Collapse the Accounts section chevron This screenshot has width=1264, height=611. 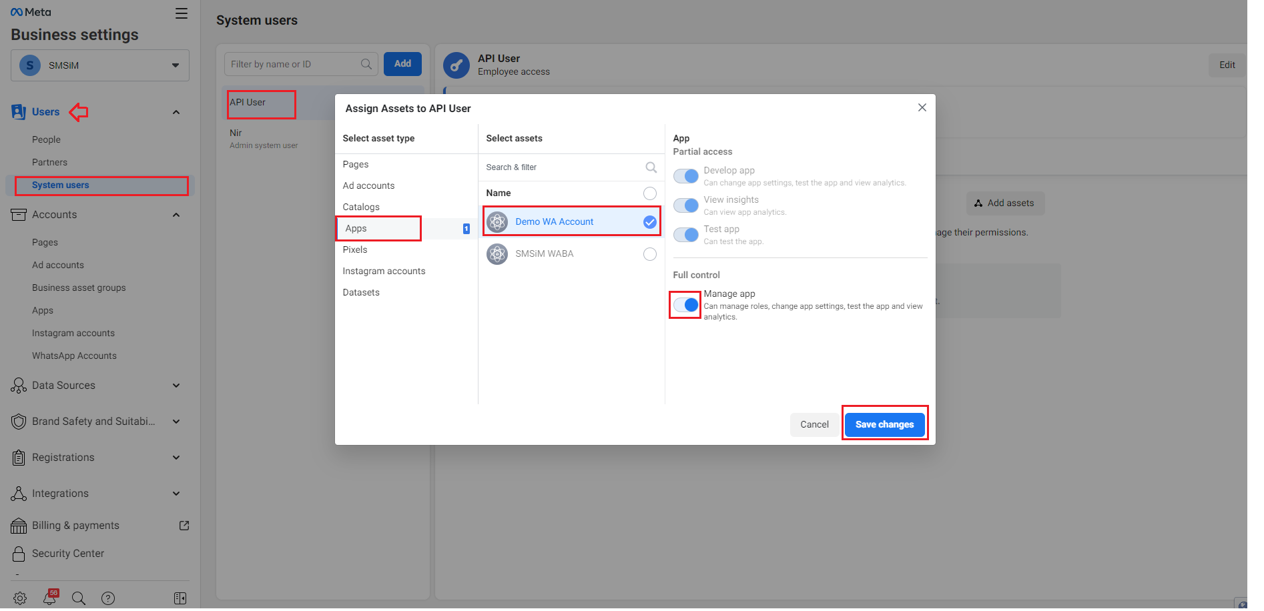pyautogui.click(x=176, y=215)
